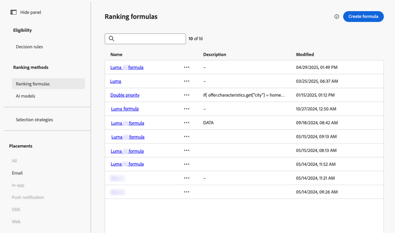
Task: Open more actions for 04/29/2025 formula row
Action: [x=186, y=67]
